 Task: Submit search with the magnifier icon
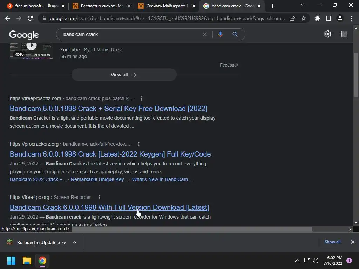(x=235, y=34)
